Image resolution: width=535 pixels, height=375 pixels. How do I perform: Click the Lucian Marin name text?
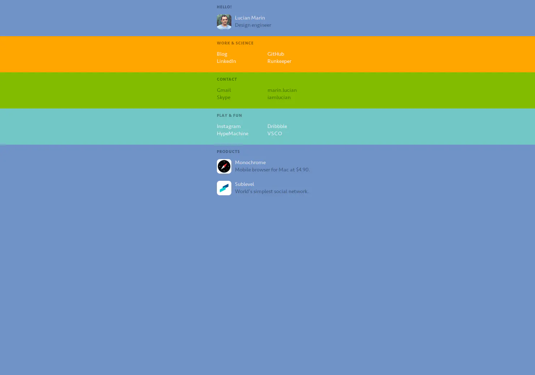pos(250,18)
